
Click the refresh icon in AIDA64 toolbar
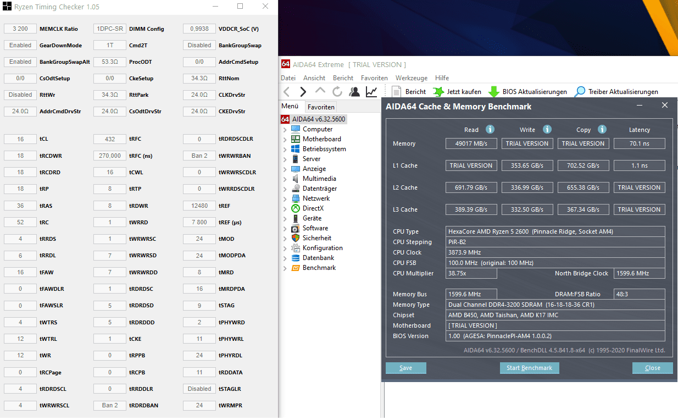click(337, 91)
